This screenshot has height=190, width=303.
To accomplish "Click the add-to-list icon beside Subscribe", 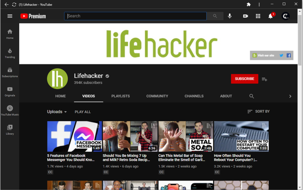I will pos(264,79).
